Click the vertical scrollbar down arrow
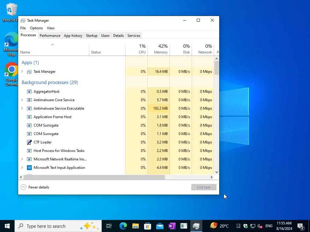Viewport: 310px width, 232px height. point(216,172)
